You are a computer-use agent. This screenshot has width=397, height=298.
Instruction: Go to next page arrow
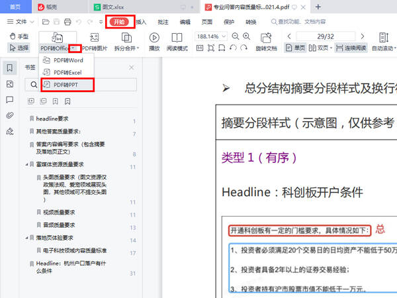[x=363, y=36]
